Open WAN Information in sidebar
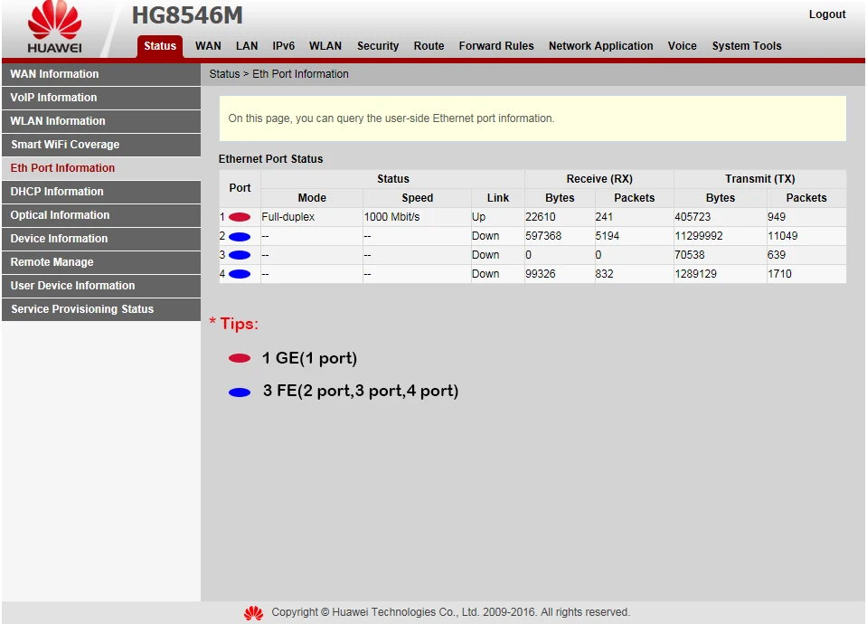Viewport: 867px width, 624px height. 101,74
